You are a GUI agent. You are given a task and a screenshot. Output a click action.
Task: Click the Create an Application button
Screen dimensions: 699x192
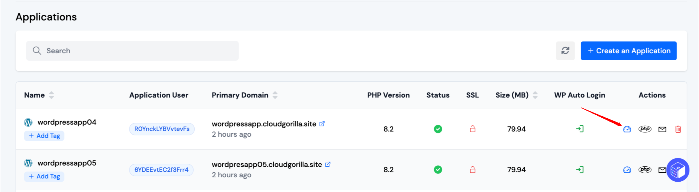tap(629, 51)
